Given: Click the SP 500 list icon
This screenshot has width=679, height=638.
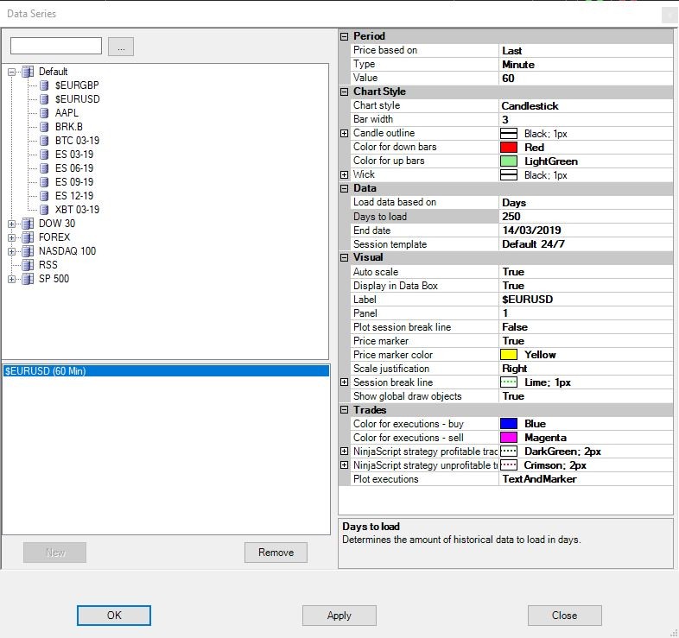Looking at the screenshot, I should click(28, 279).
